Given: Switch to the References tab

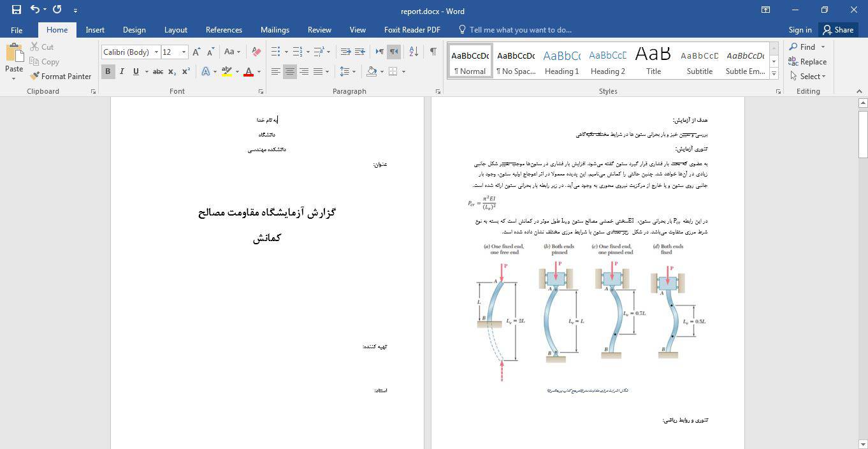Looking at the screenshot, I should point(224,29).
